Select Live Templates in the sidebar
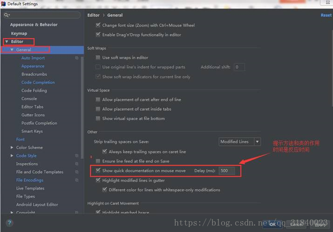This screenshot has width=333, height=232. click(x=30, y=188)
